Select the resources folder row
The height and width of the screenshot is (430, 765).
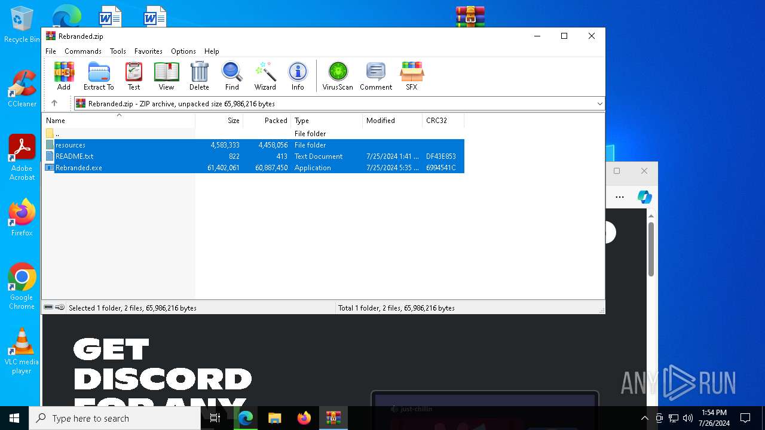click(253, 145)
